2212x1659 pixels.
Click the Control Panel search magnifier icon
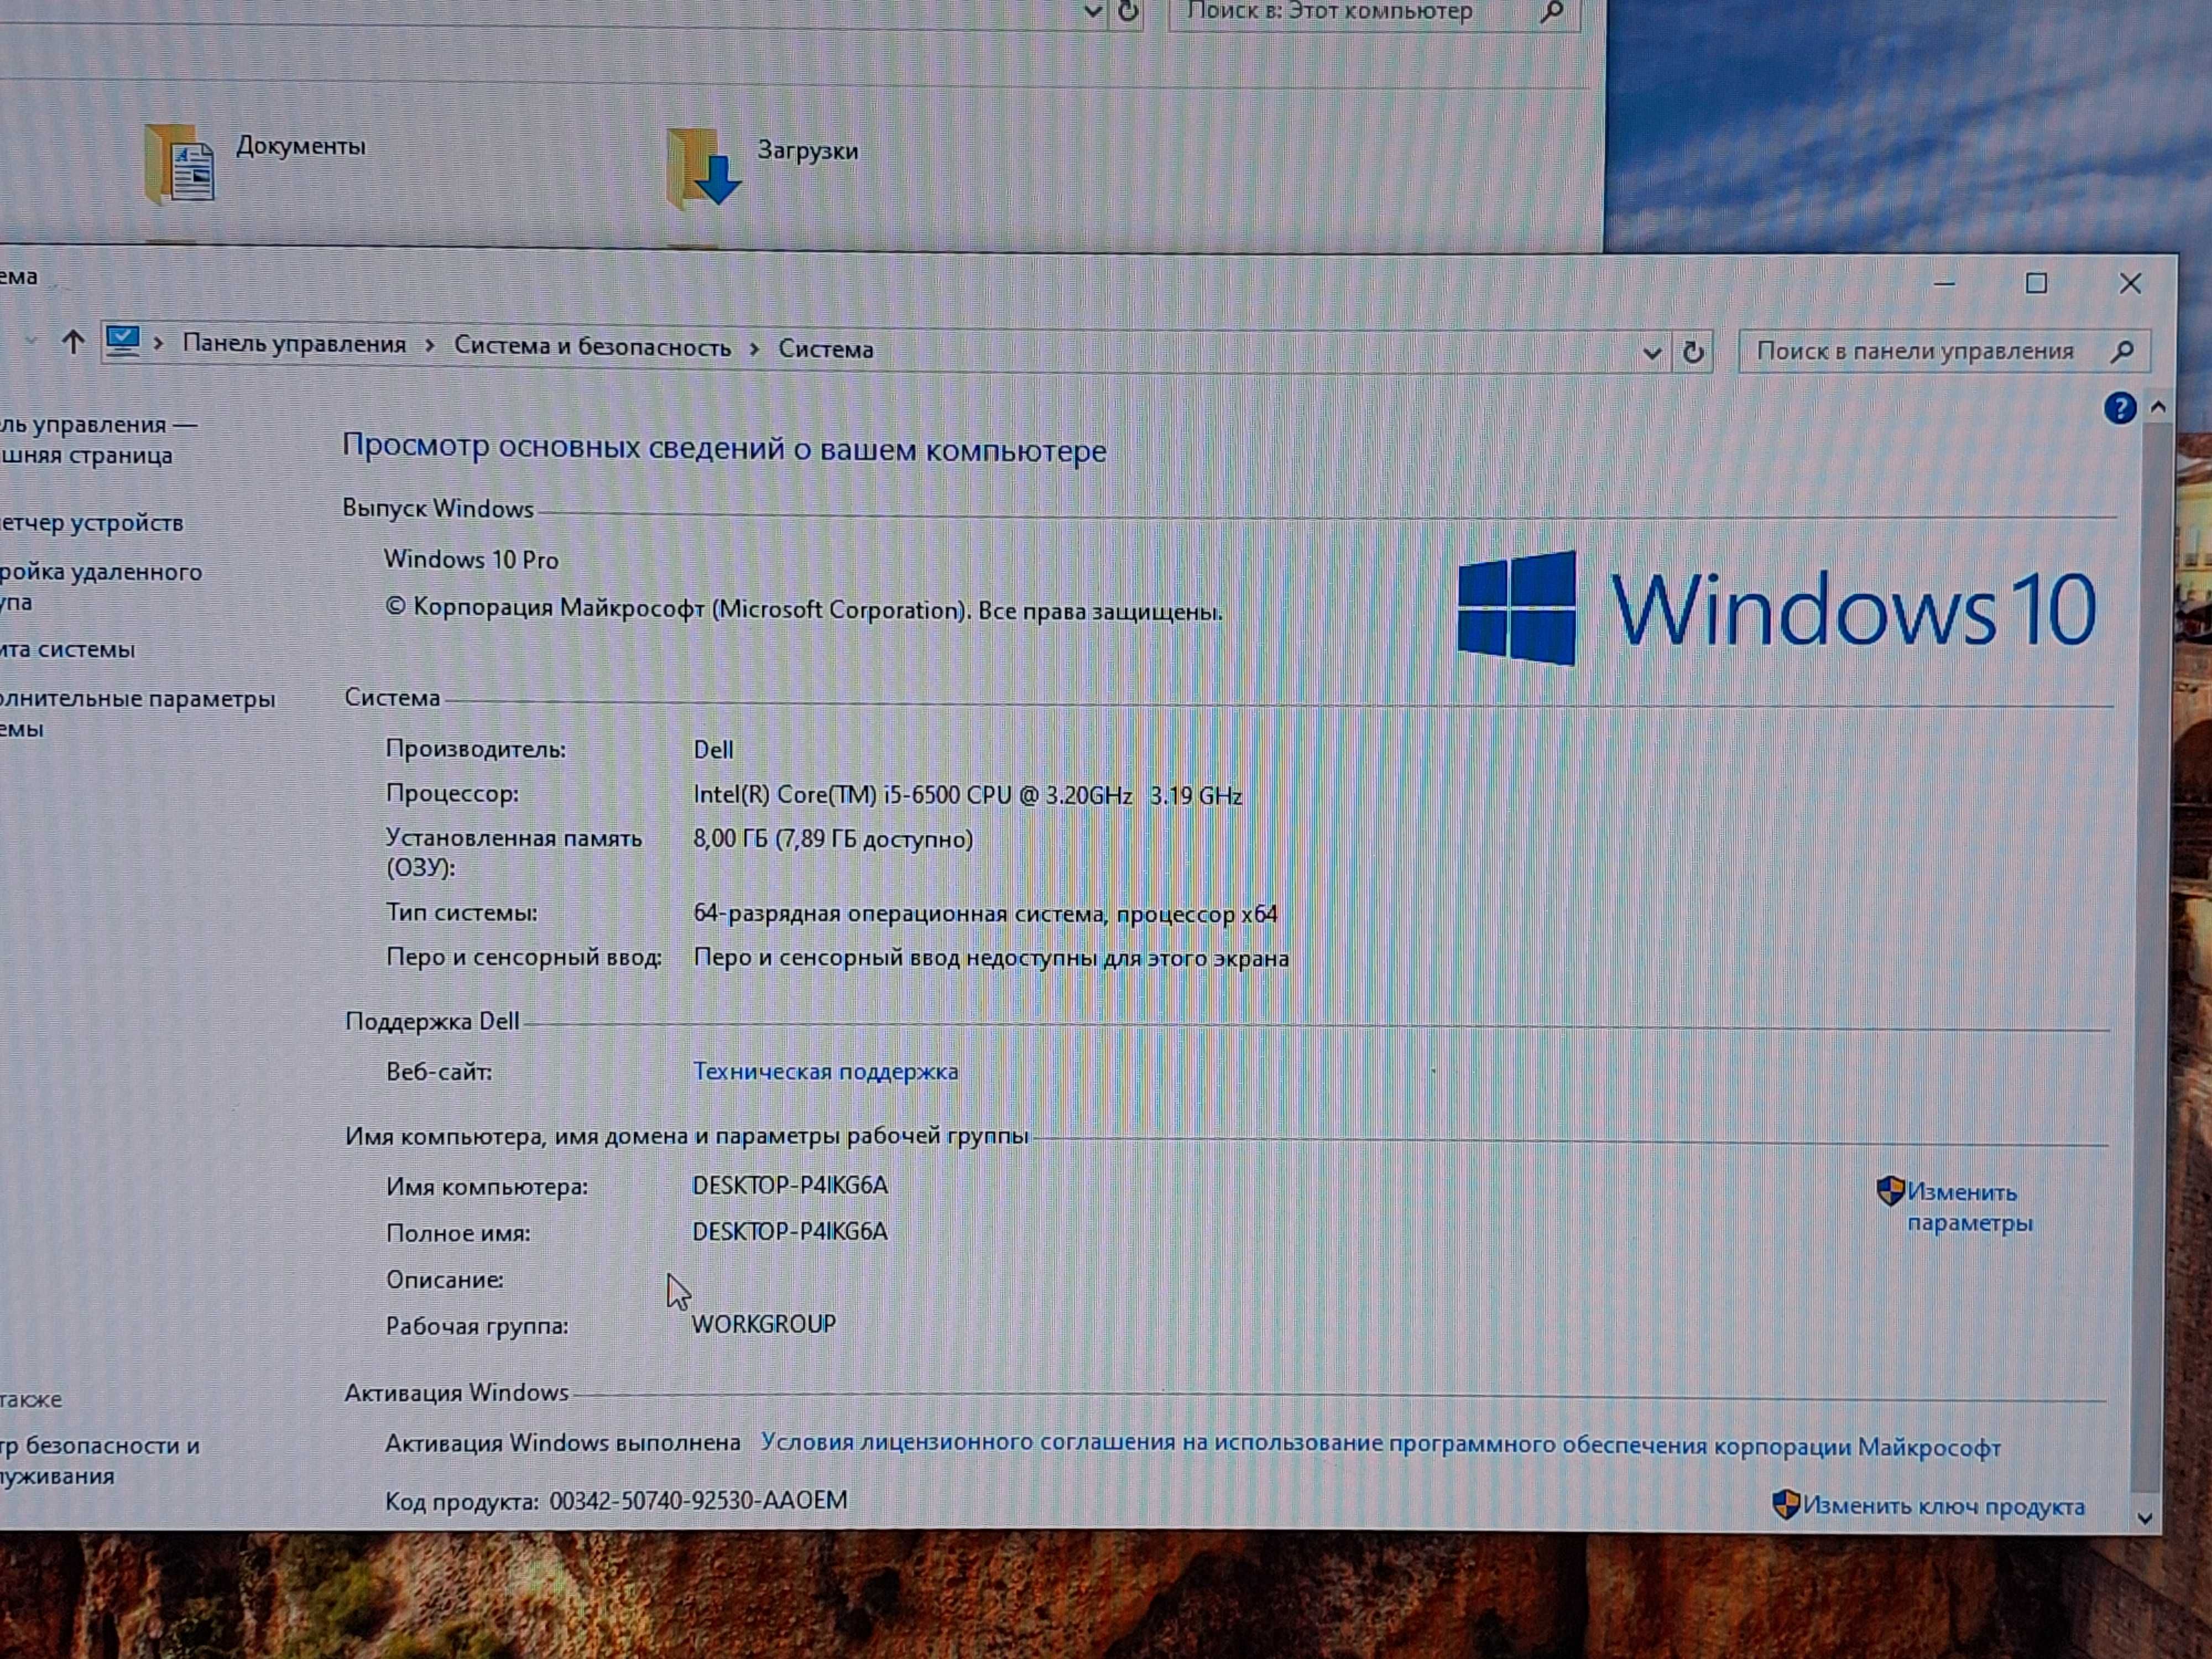pyautogui.click(x=2122, y=351)
